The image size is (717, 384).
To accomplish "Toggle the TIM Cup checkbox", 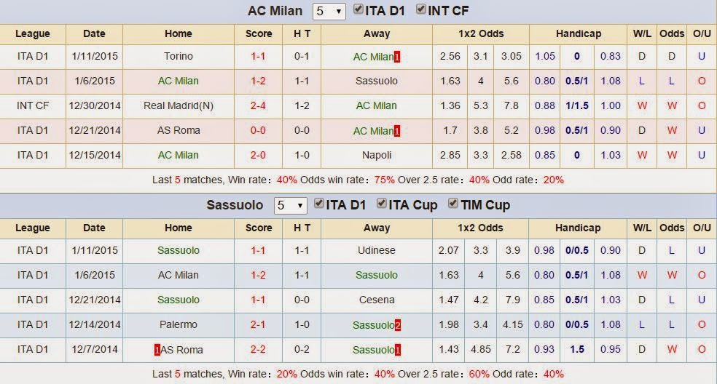I will 452,204.
